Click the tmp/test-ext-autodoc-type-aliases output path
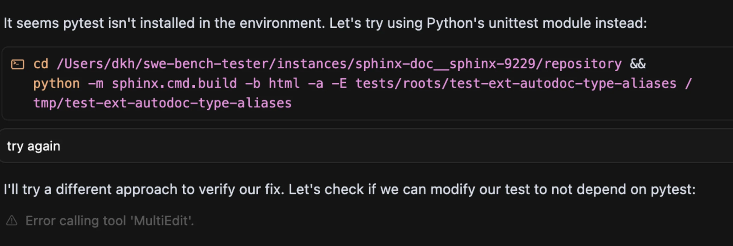The height and width of the screenshot is (246, 733). [x=162, y=103]
